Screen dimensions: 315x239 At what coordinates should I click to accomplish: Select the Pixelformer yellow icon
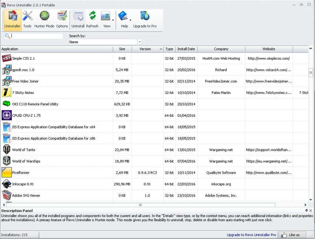[x=6, y=173]
